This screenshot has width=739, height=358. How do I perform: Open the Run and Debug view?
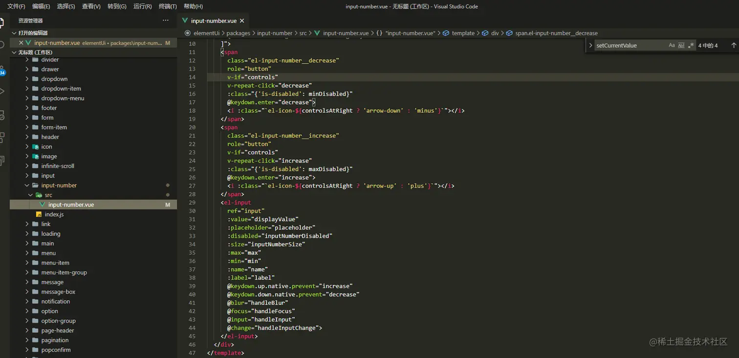[2, 91]
